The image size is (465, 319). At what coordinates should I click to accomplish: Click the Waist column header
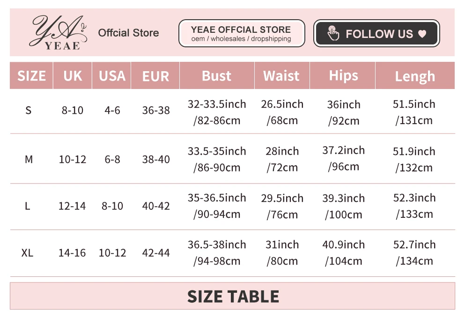coord(281,76)
